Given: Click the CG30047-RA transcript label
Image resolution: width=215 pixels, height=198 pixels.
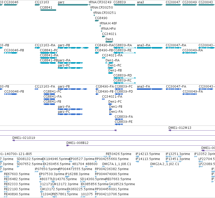Looking at the screenshot, I should (176, 45).
